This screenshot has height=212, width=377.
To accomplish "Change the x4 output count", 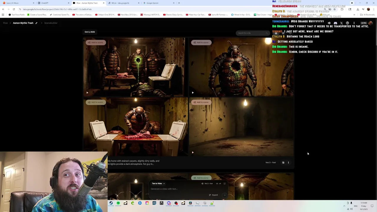I will tap(219, 183).
